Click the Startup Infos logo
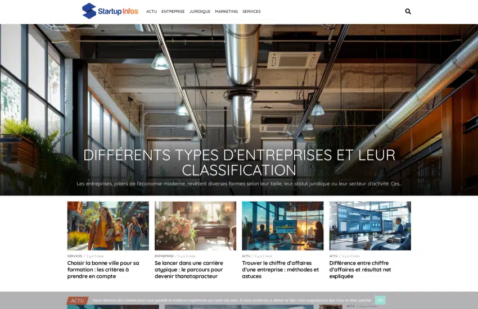This screenshot has width=478, height=309. click(110, 11)
